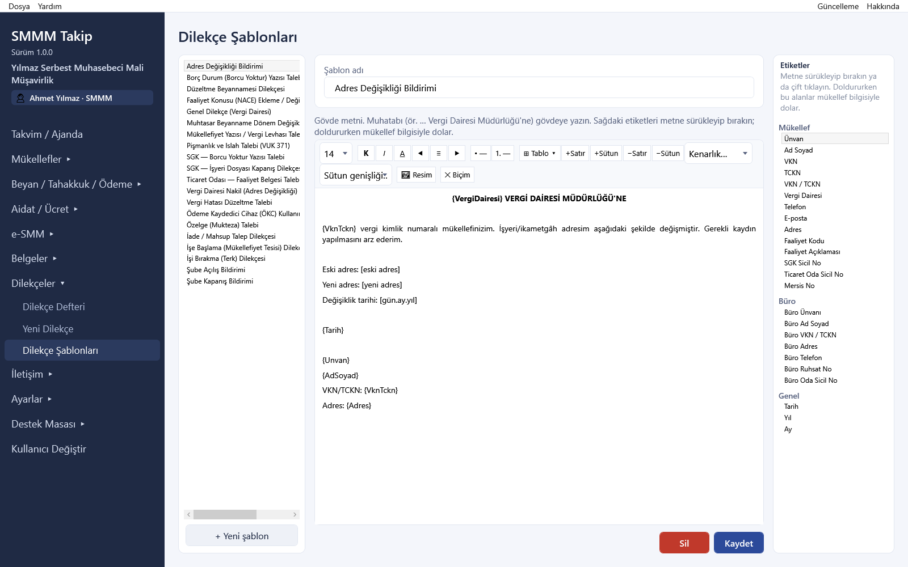Collapse the Dilekçeler section
Viewport: 908px width, 567px height.
38,283
